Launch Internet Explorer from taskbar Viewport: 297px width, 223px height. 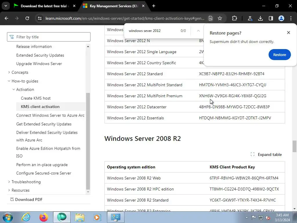pos(26,217)
